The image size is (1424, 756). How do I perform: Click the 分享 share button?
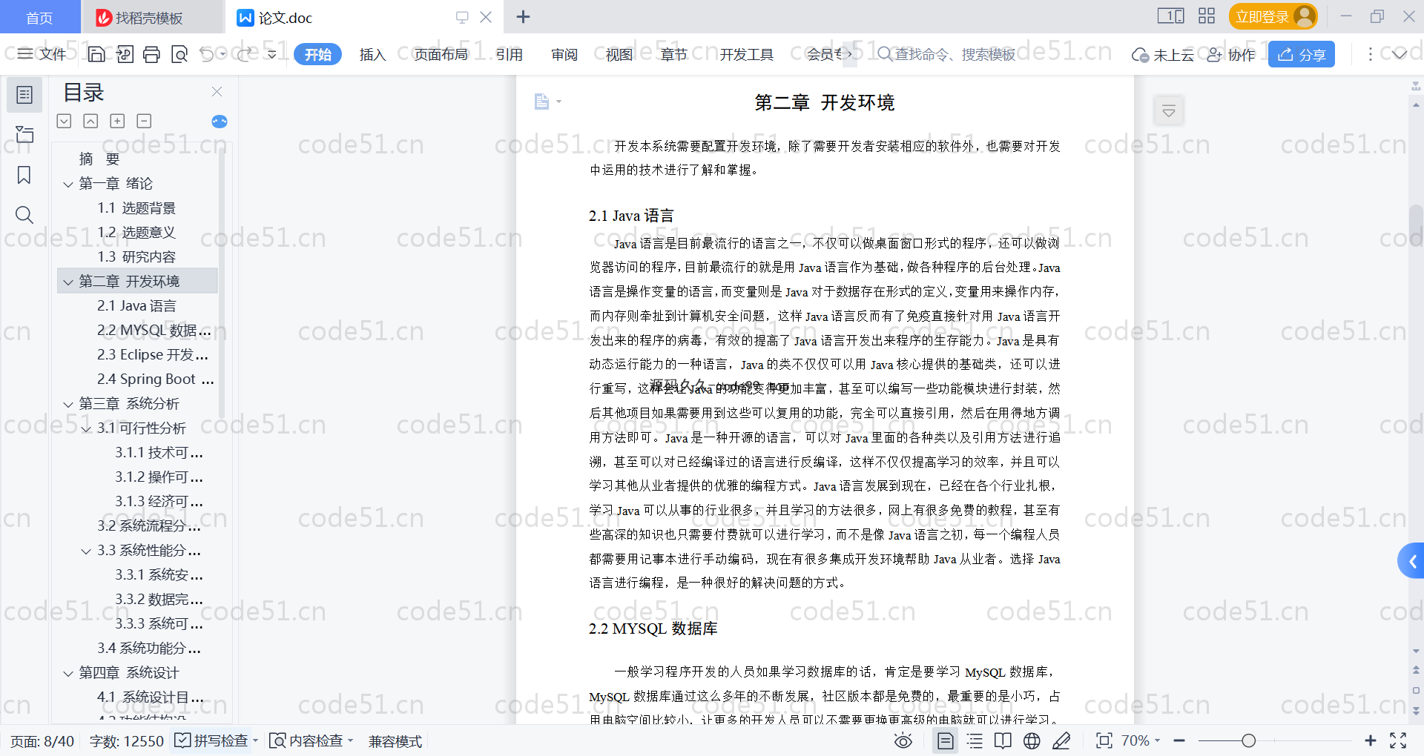point(1301,54)
